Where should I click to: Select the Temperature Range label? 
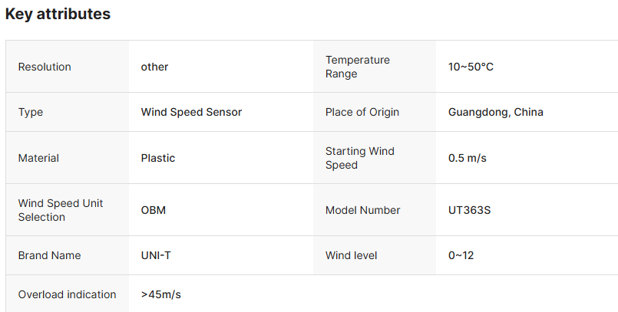(x=358, y=67)
